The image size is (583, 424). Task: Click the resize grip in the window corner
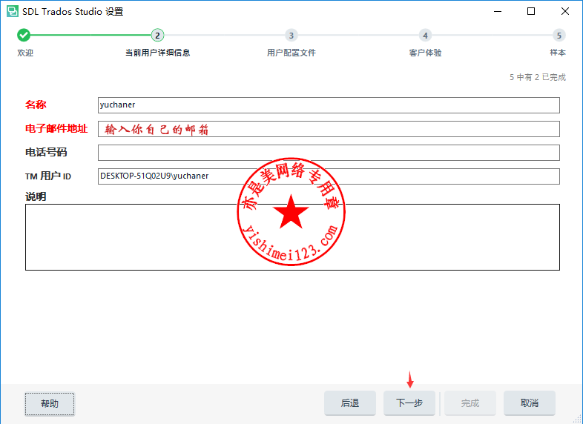(577, 419)
